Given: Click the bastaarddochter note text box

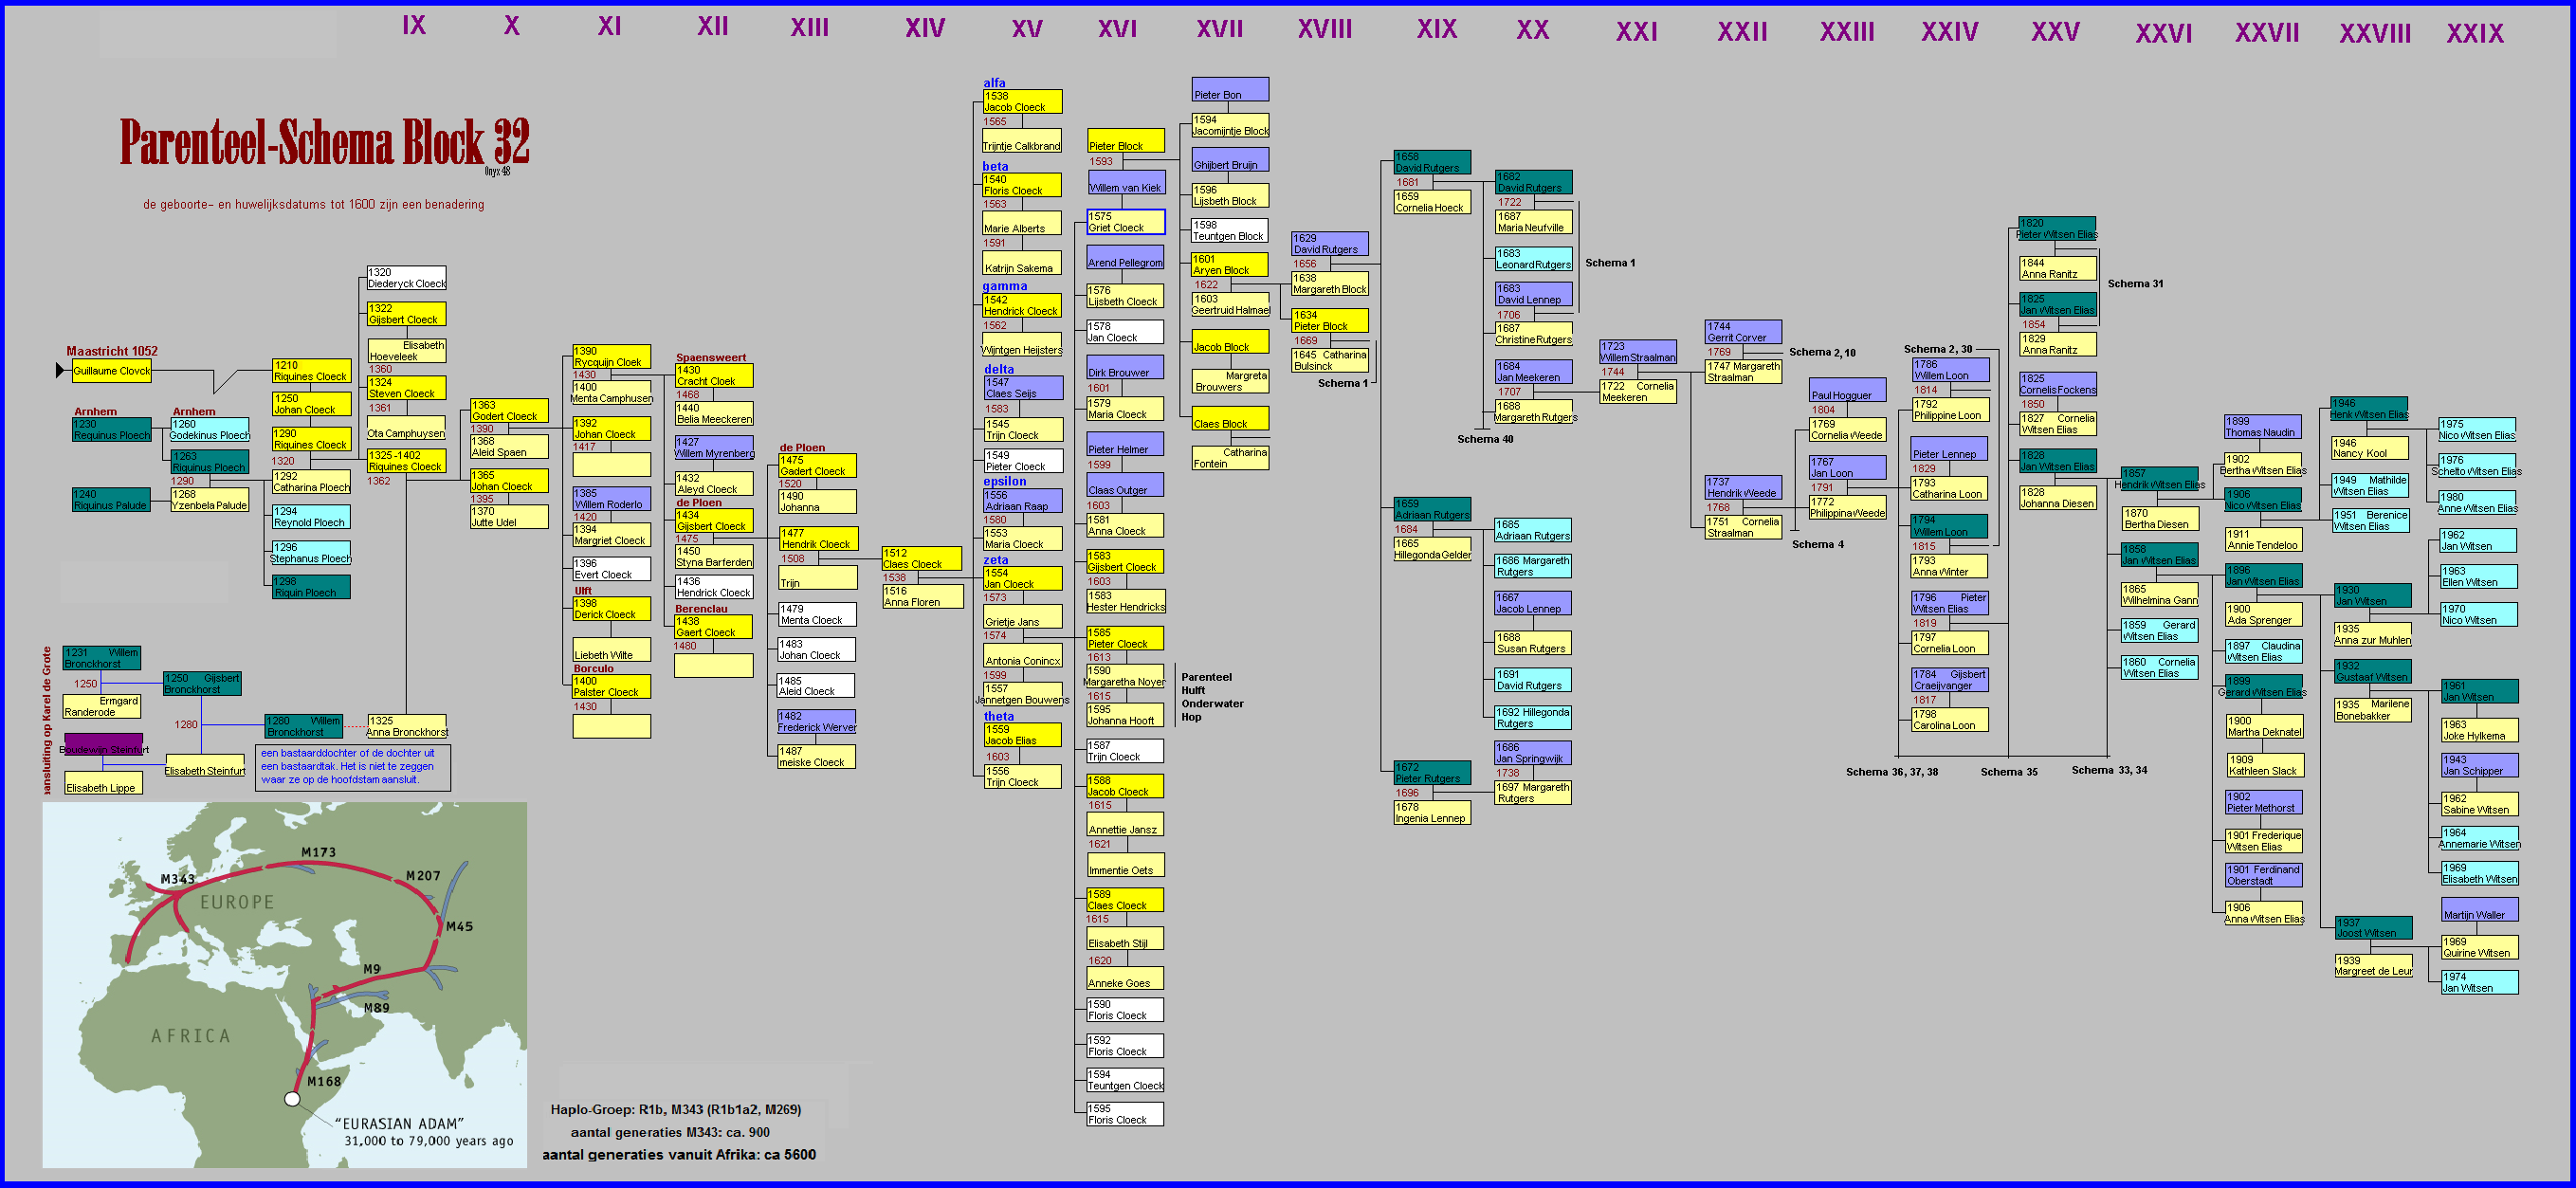Looking at the screenshot, I should click(352, 767).
